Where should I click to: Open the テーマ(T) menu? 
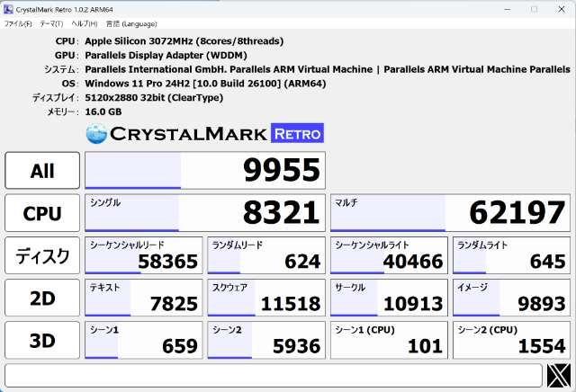pos(52,23)
